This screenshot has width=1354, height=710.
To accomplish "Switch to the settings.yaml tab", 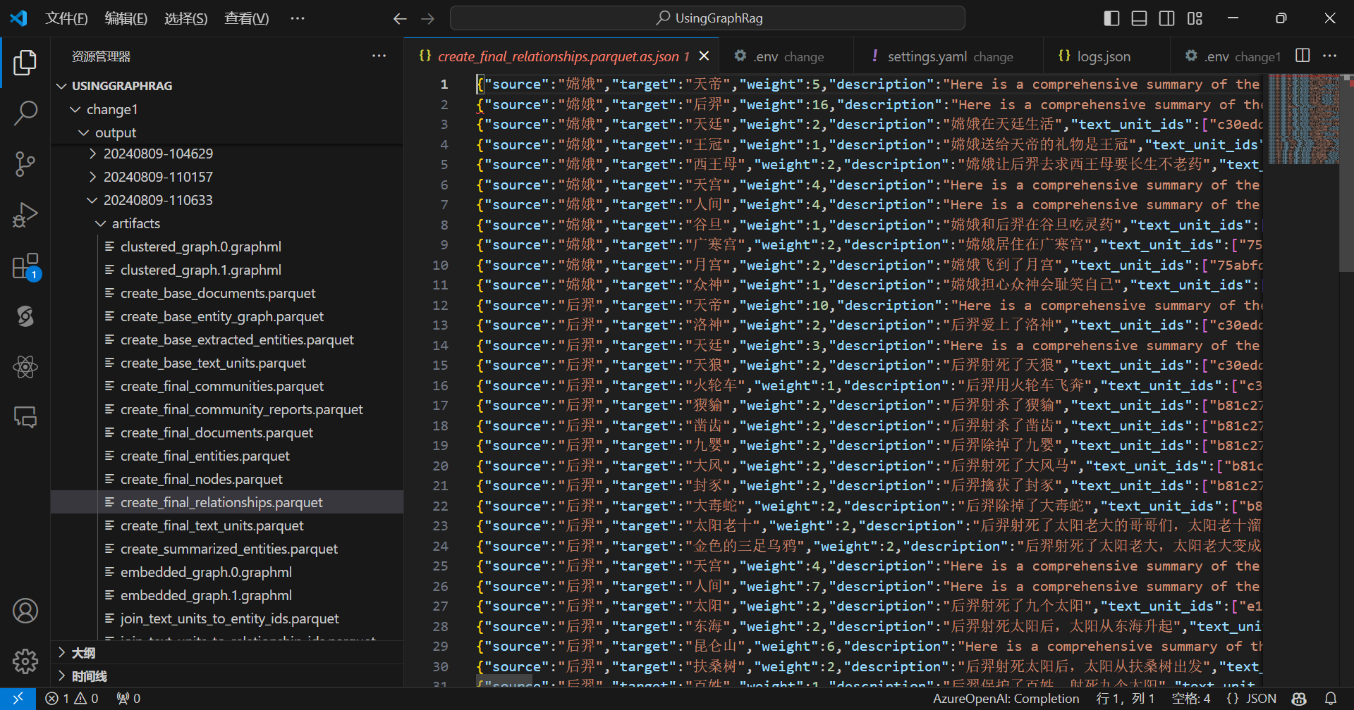I will pyautogui.click(x=949, y=56).
